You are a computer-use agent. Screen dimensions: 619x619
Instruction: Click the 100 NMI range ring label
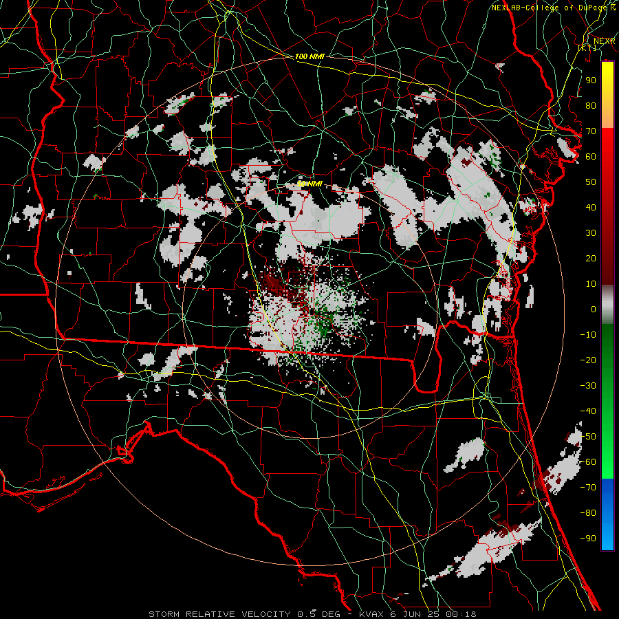[x=309, y=56]
